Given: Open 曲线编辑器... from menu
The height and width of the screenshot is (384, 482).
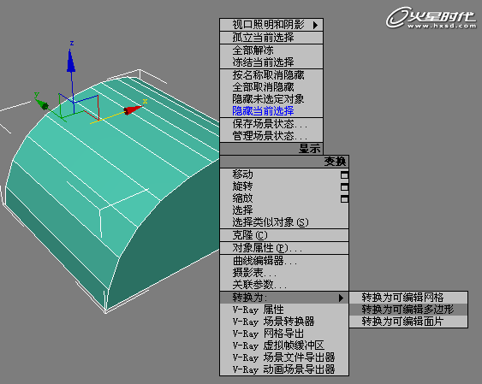Looking at the screenshot, I should (x=284, y=261).
